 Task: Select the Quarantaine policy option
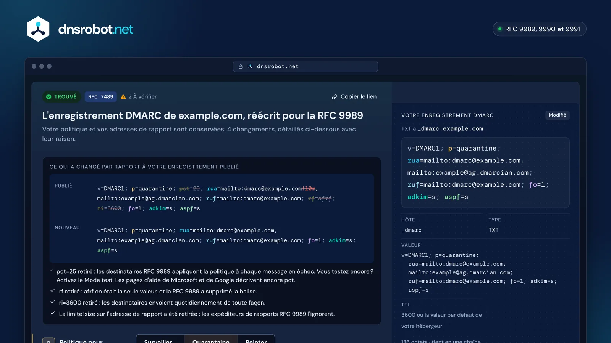(211, 339)
